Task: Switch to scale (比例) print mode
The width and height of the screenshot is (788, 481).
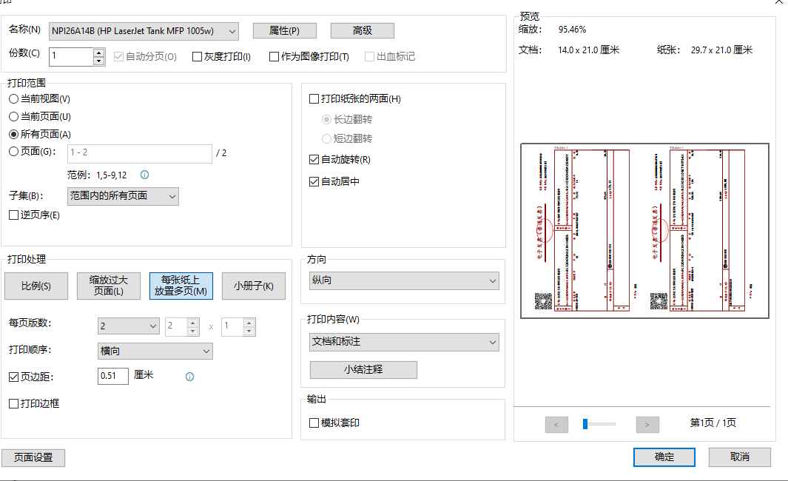Action: click(36, 286)
